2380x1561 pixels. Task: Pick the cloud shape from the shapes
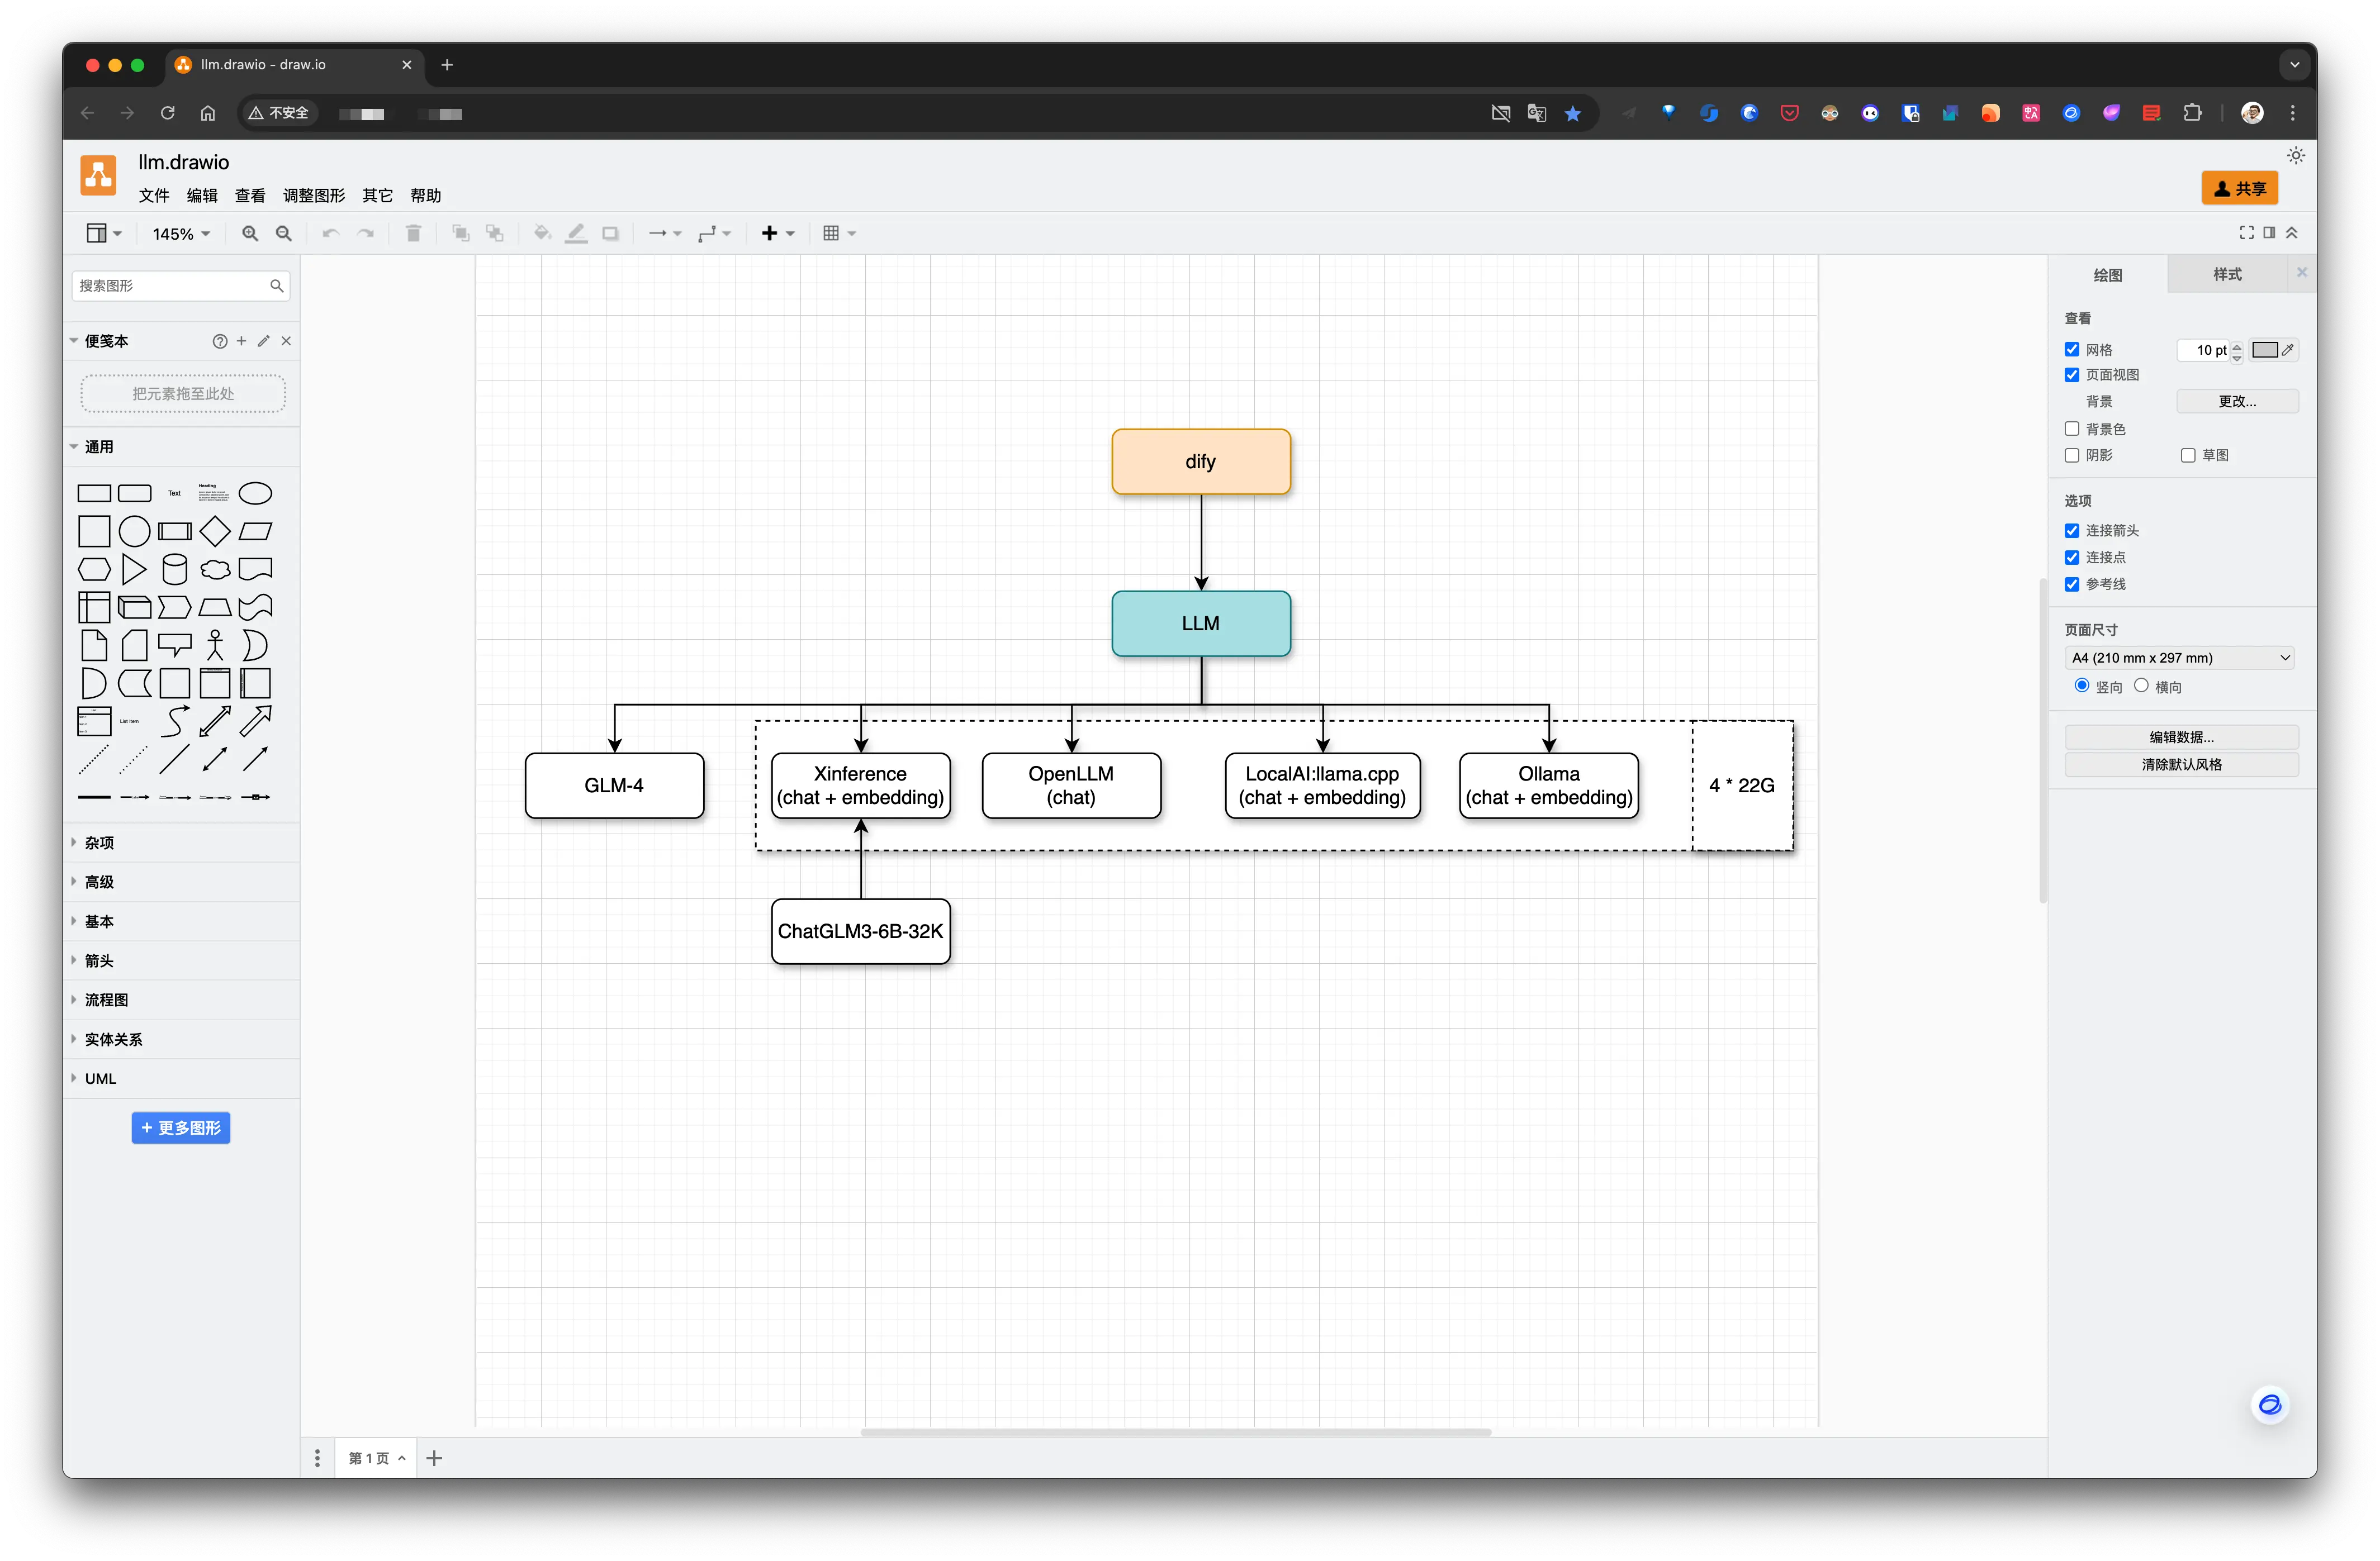tap(215, 570)
